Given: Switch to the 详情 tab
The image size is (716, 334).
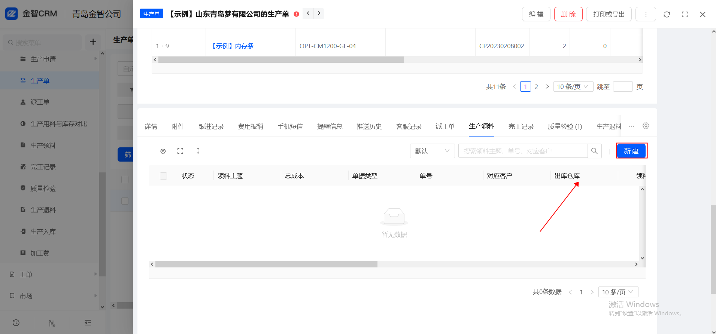Looking at the screenshot, I should (151, 126).
